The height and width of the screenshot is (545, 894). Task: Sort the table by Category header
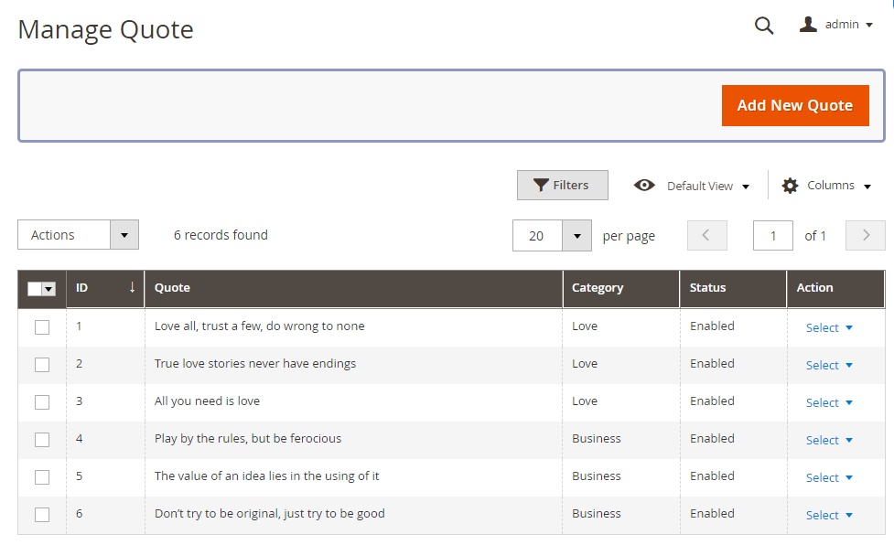(598, 287)
